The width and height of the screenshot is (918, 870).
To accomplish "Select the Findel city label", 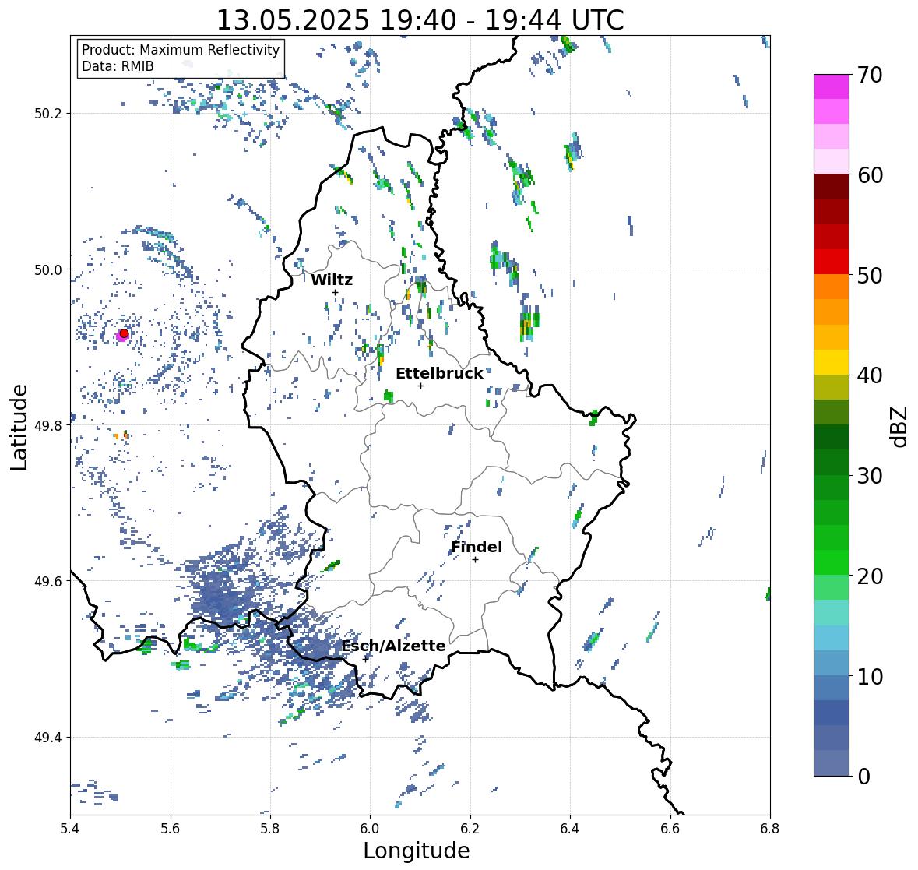I will coord(477,547).
